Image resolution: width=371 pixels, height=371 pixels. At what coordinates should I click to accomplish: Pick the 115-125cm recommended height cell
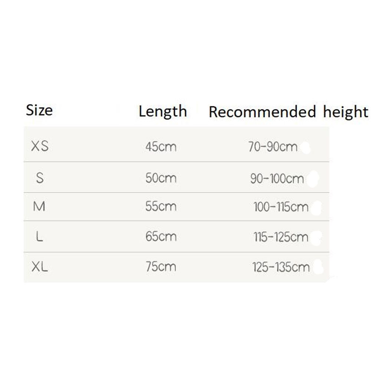click(x=281, y=237)
